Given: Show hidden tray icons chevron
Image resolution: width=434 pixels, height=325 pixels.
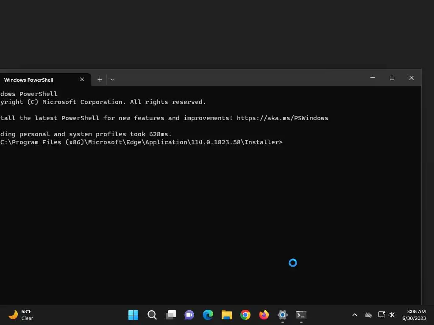Looking at the screenshot, I should [x=355, y=315].
